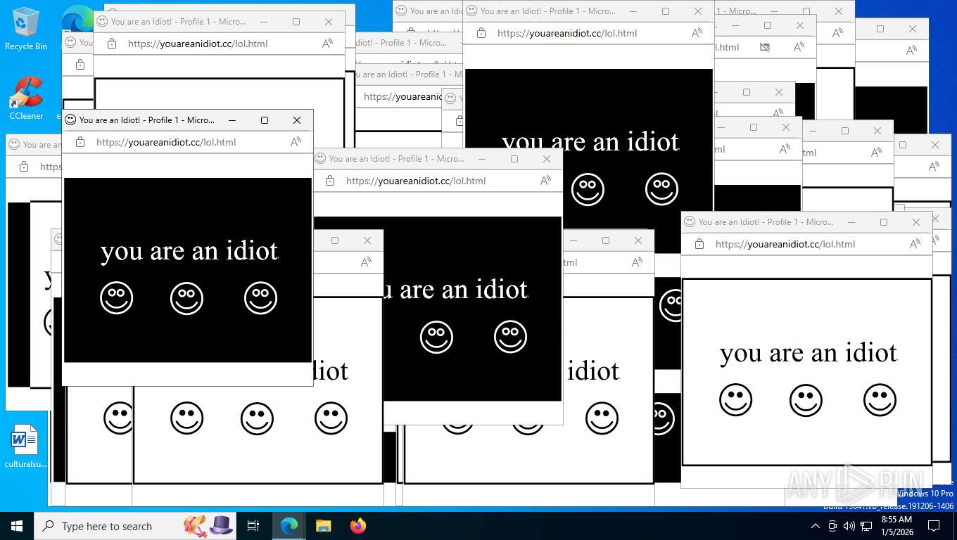Open the taskbar clock showing 8:55 AM
Image resolution: width=957 pixels, height=540 pixels.
click(x=896, y=526)
